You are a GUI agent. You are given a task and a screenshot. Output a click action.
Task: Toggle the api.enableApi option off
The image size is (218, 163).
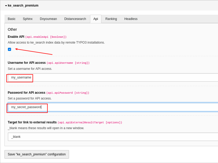pyautogui.click(x=9, y=49)
